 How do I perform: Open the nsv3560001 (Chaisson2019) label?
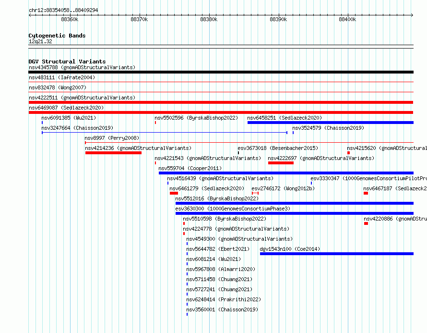pos(222,309)
